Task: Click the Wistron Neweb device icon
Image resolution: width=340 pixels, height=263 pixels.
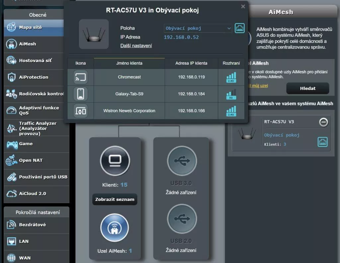Action: coord(80,111)
